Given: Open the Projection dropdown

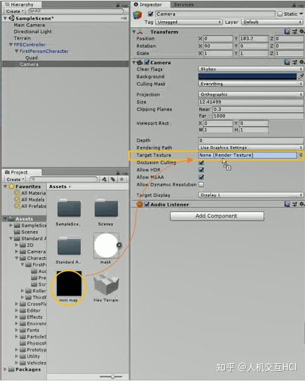Looking at the screenshot, I should [251, 94].
